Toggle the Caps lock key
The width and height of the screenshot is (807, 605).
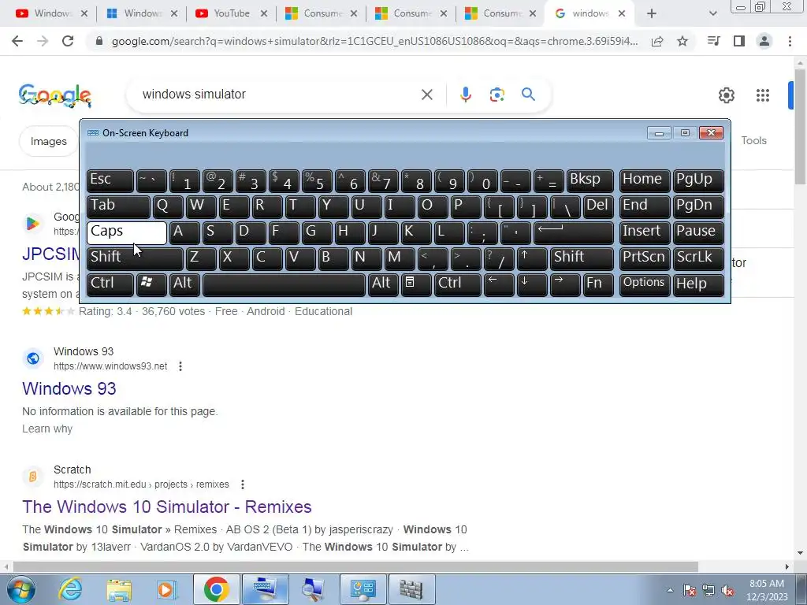(127, 232)
